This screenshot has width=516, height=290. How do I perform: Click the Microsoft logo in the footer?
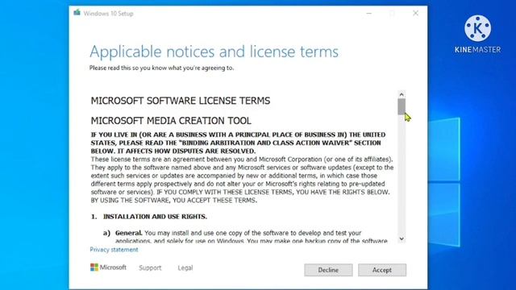pos(108,267)
